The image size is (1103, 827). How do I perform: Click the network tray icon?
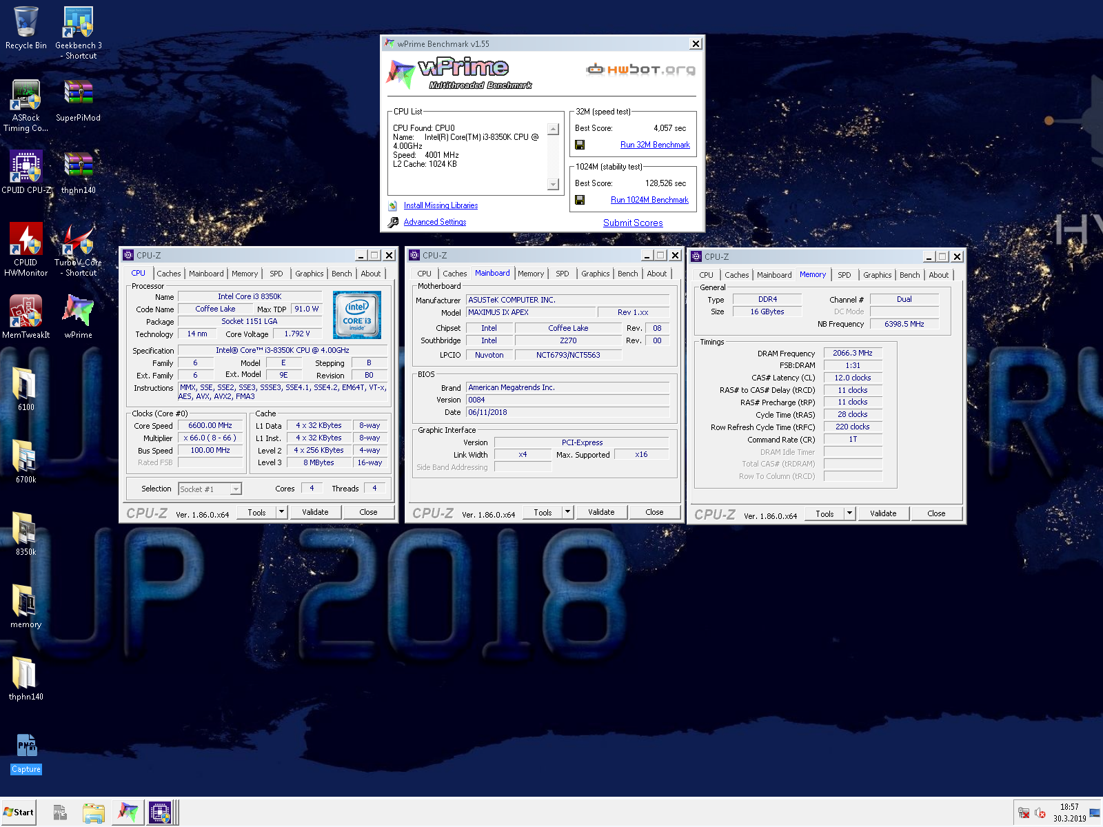pyautogui.click(x=1024, y=813)
